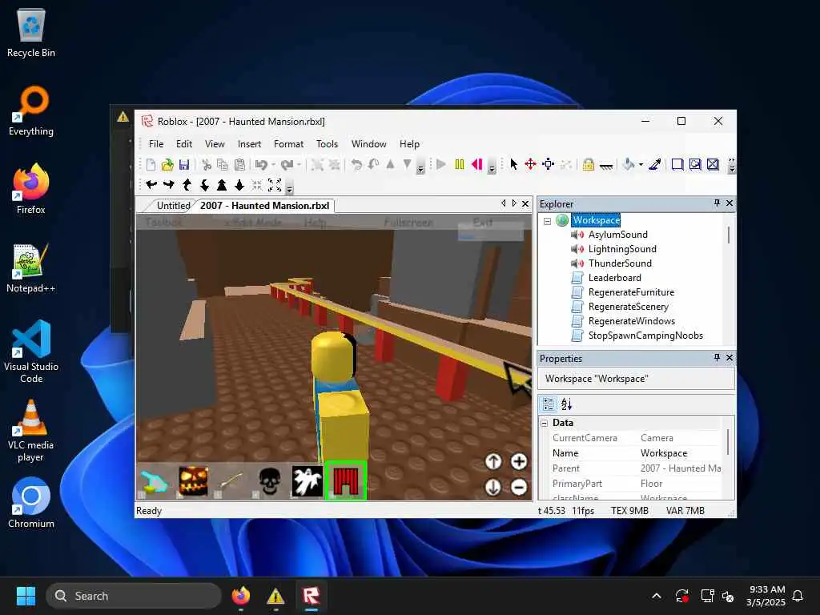Select the red Move cross tool
Image resolution: width=820 pixels, height=615 pixels.
(530, 165)
